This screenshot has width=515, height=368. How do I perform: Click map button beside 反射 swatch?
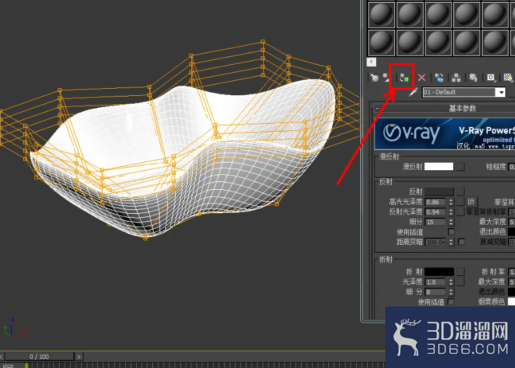461,192
